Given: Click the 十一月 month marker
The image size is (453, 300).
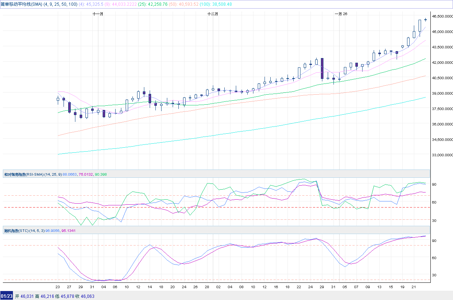Looking at the screenshot, I should coord(98,14).
